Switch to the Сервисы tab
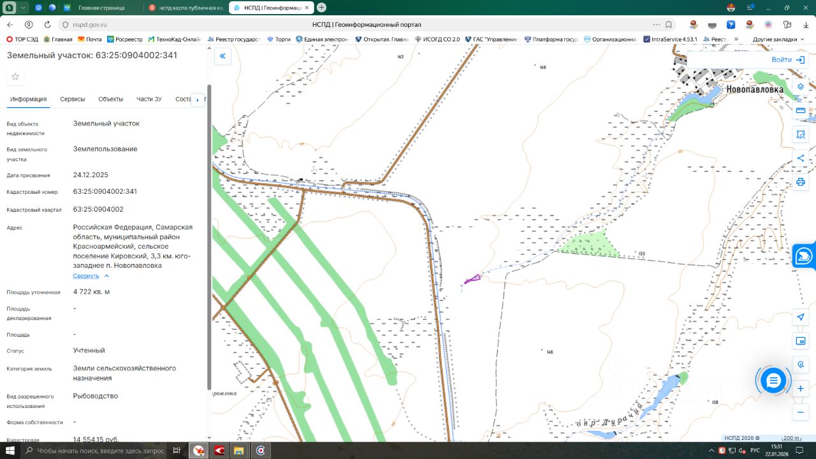This screenshot has height=459, width=816. pyautogui.click(x=73, y=99)
